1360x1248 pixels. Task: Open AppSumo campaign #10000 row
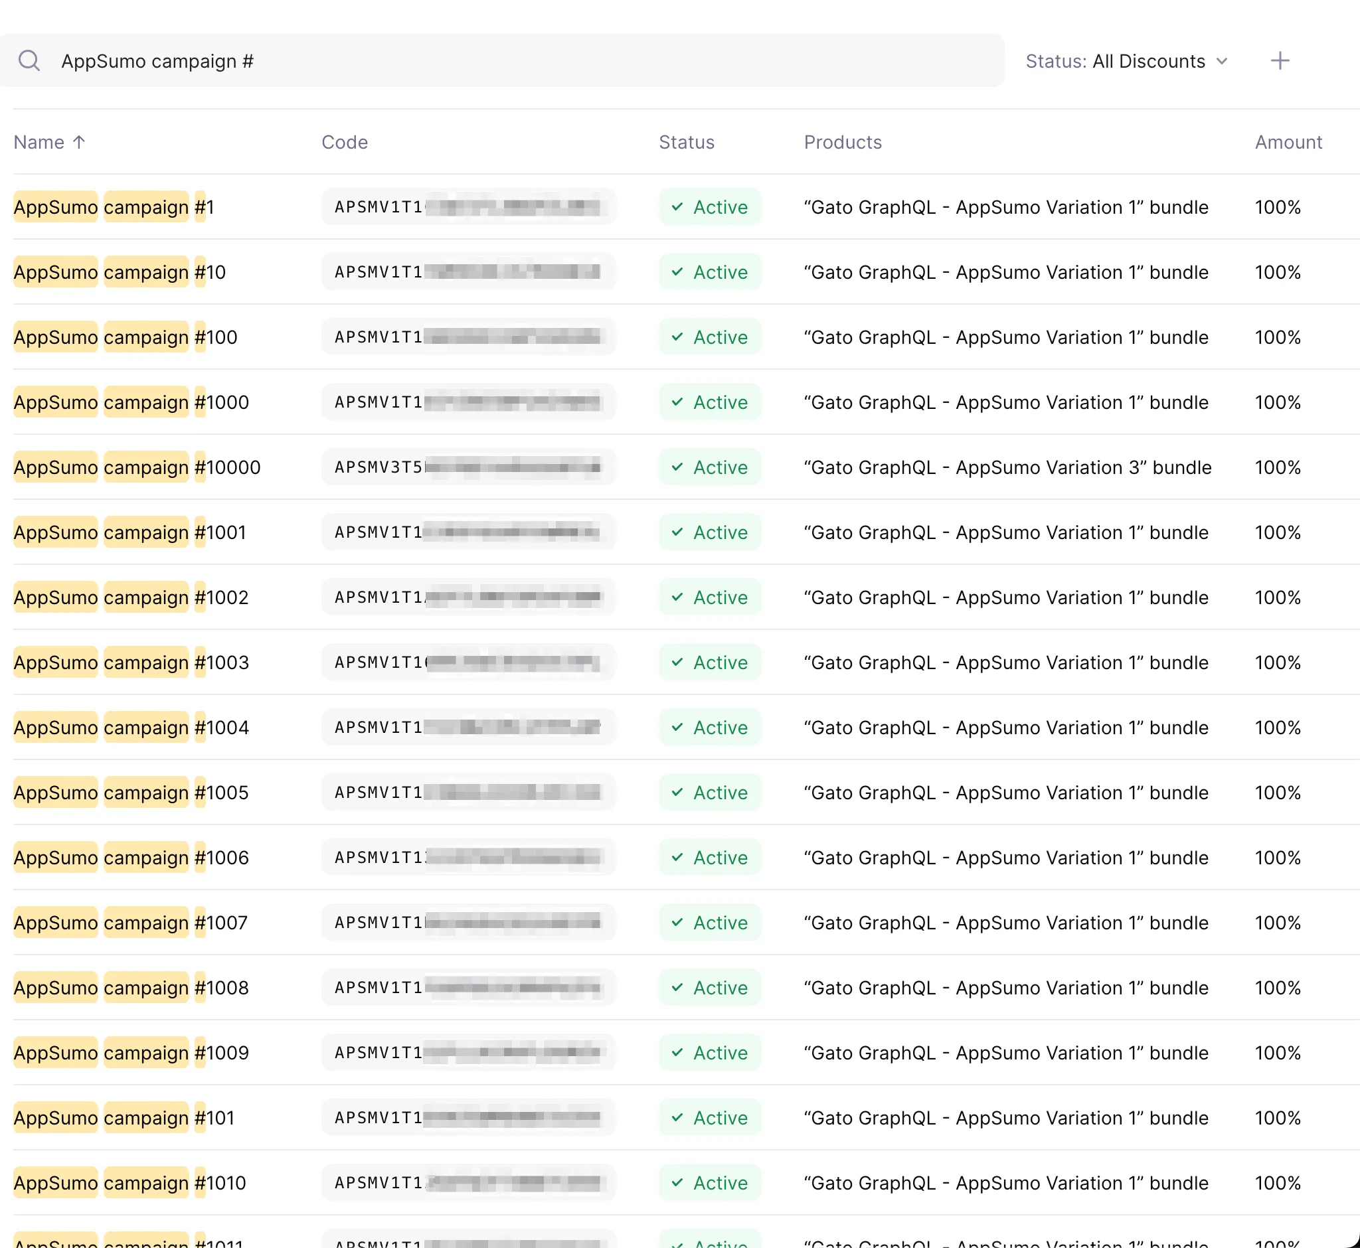point(687,467)
